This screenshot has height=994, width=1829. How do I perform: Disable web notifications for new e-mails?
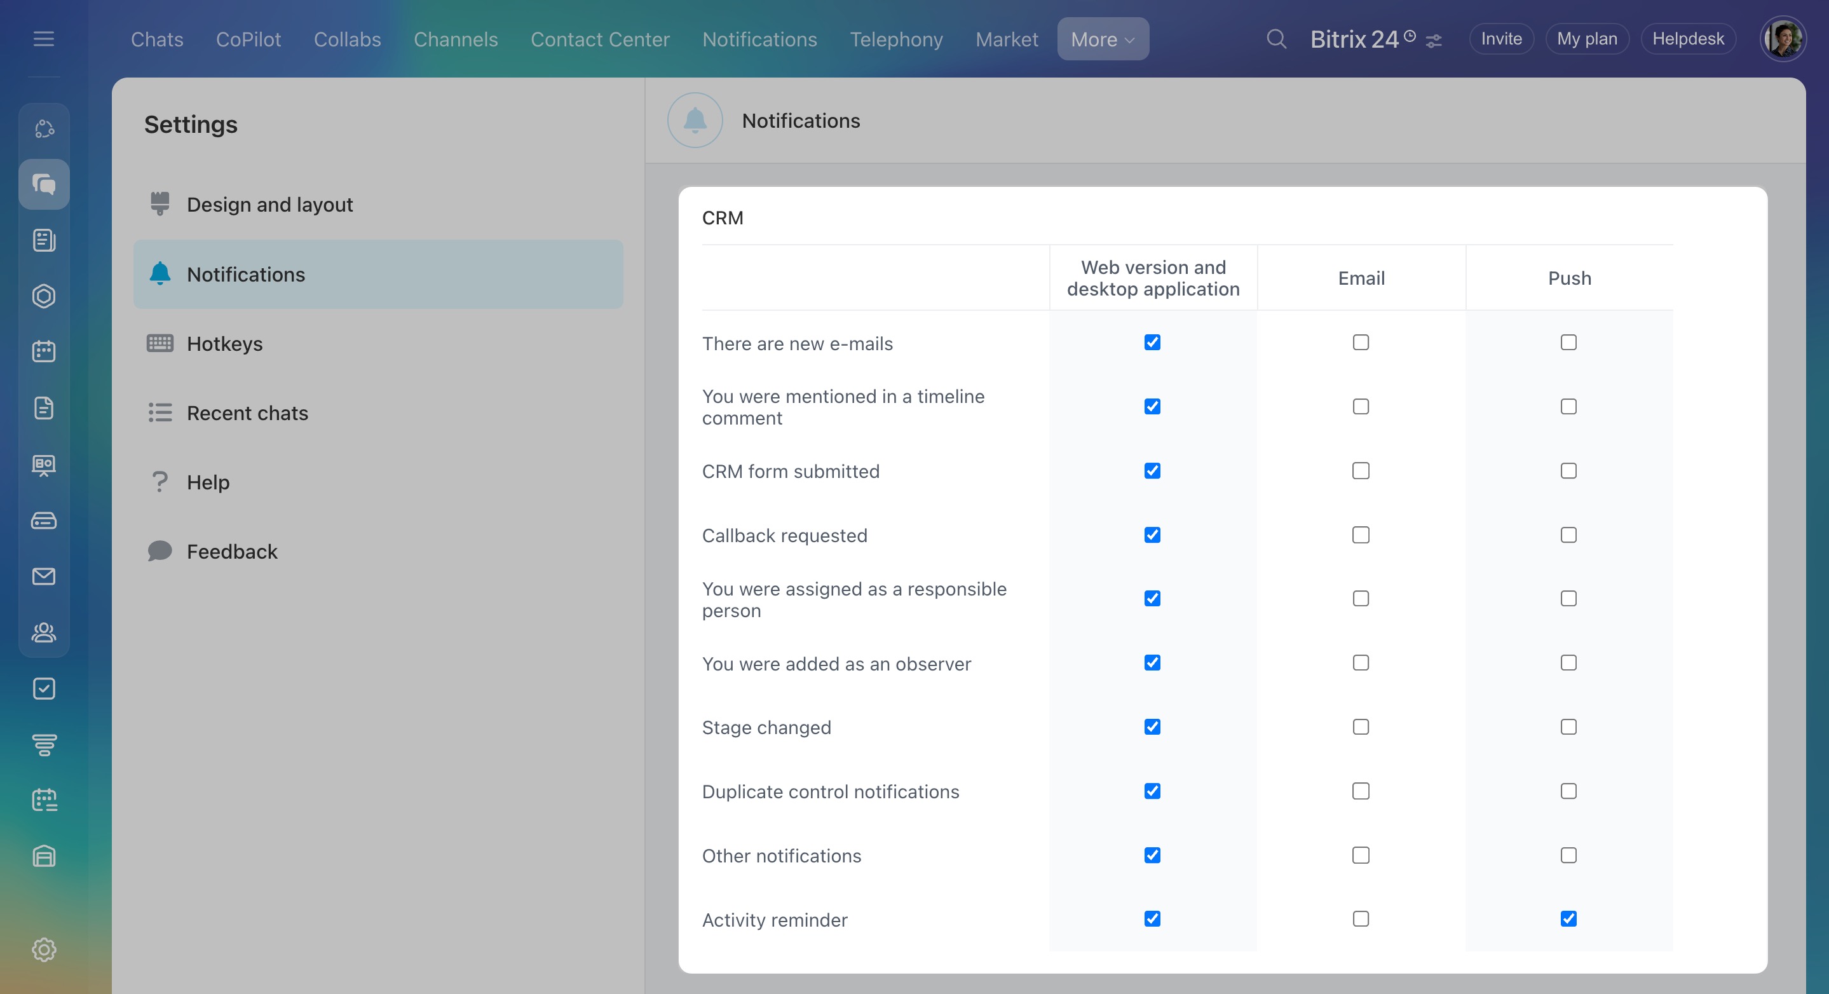pyautogui.click(x=1152, y=343)
